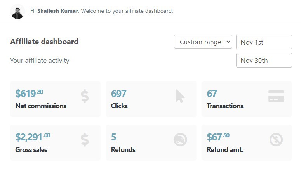This screenshot has width=301, height=175.
Task: Click the Transactions credit card icon
Action: [276, 96]
